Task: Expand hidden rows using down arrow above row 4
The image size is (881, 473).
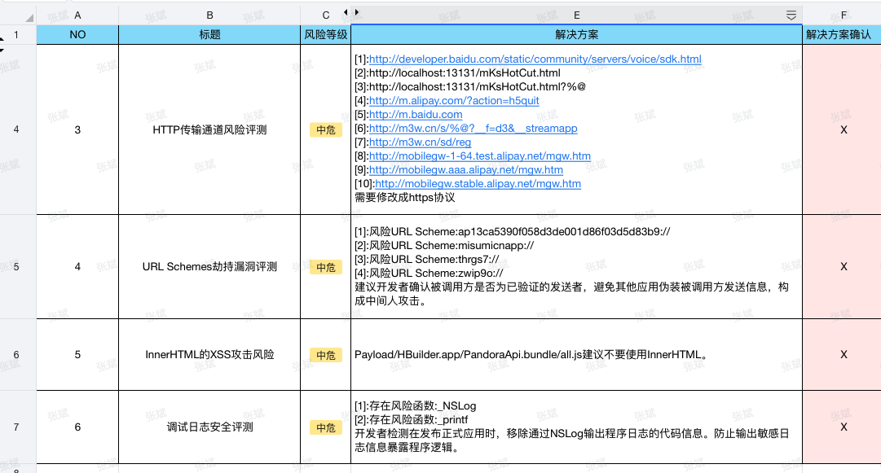Action: pyautogui.click(x=2, y=50)
